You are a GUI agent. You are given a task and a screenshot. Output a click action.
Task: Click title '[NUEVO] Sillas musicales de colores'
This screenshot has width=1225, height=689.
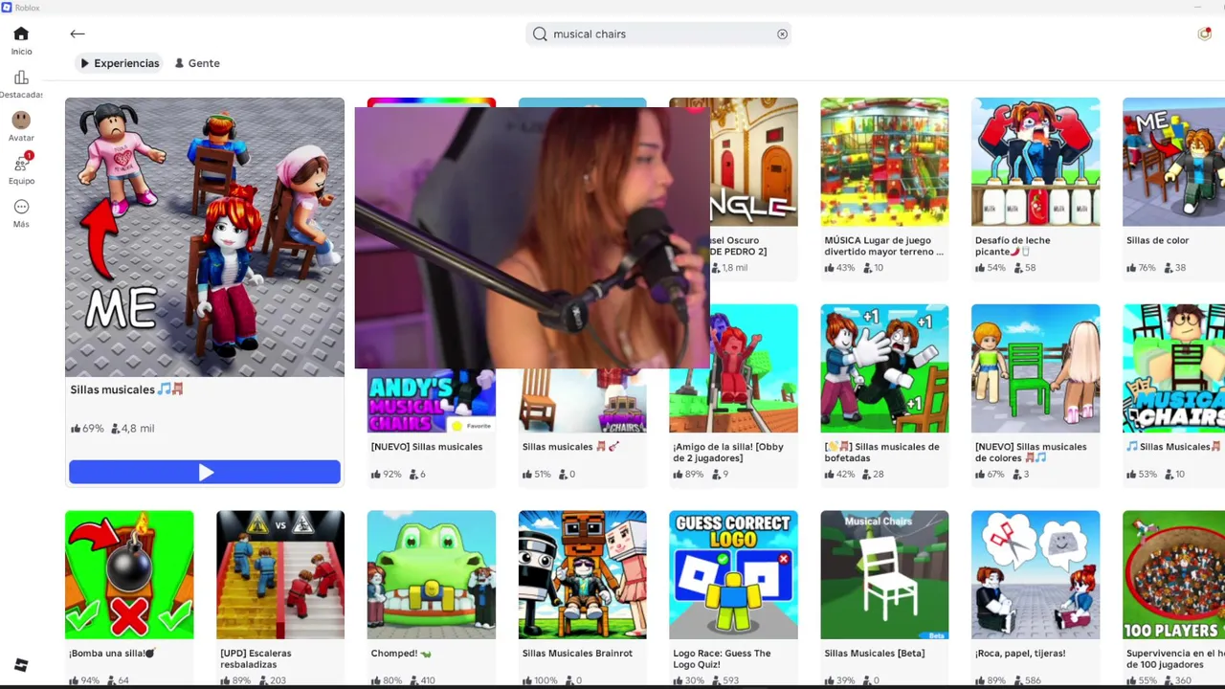(1031, 453)
